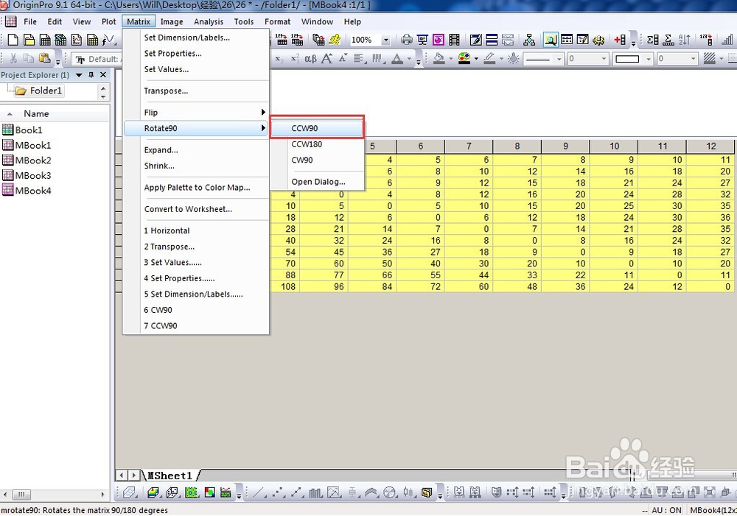
Task: Click the Batch Processing icon with stacked windows
Action: click(318, 40)
